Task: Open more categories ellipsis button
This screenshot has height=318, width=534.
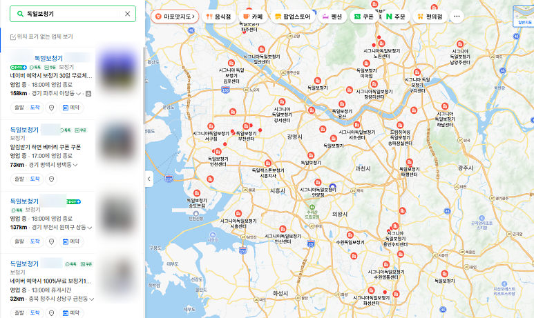Action: tap(457, 17)
